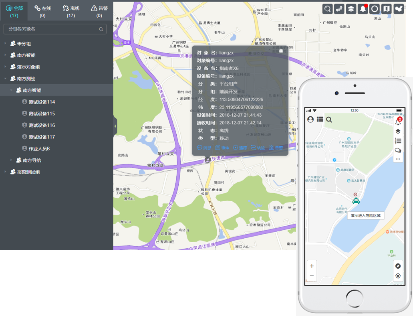
Task: Click the route planning icon in map toolbar
Action: click(339, 9)
